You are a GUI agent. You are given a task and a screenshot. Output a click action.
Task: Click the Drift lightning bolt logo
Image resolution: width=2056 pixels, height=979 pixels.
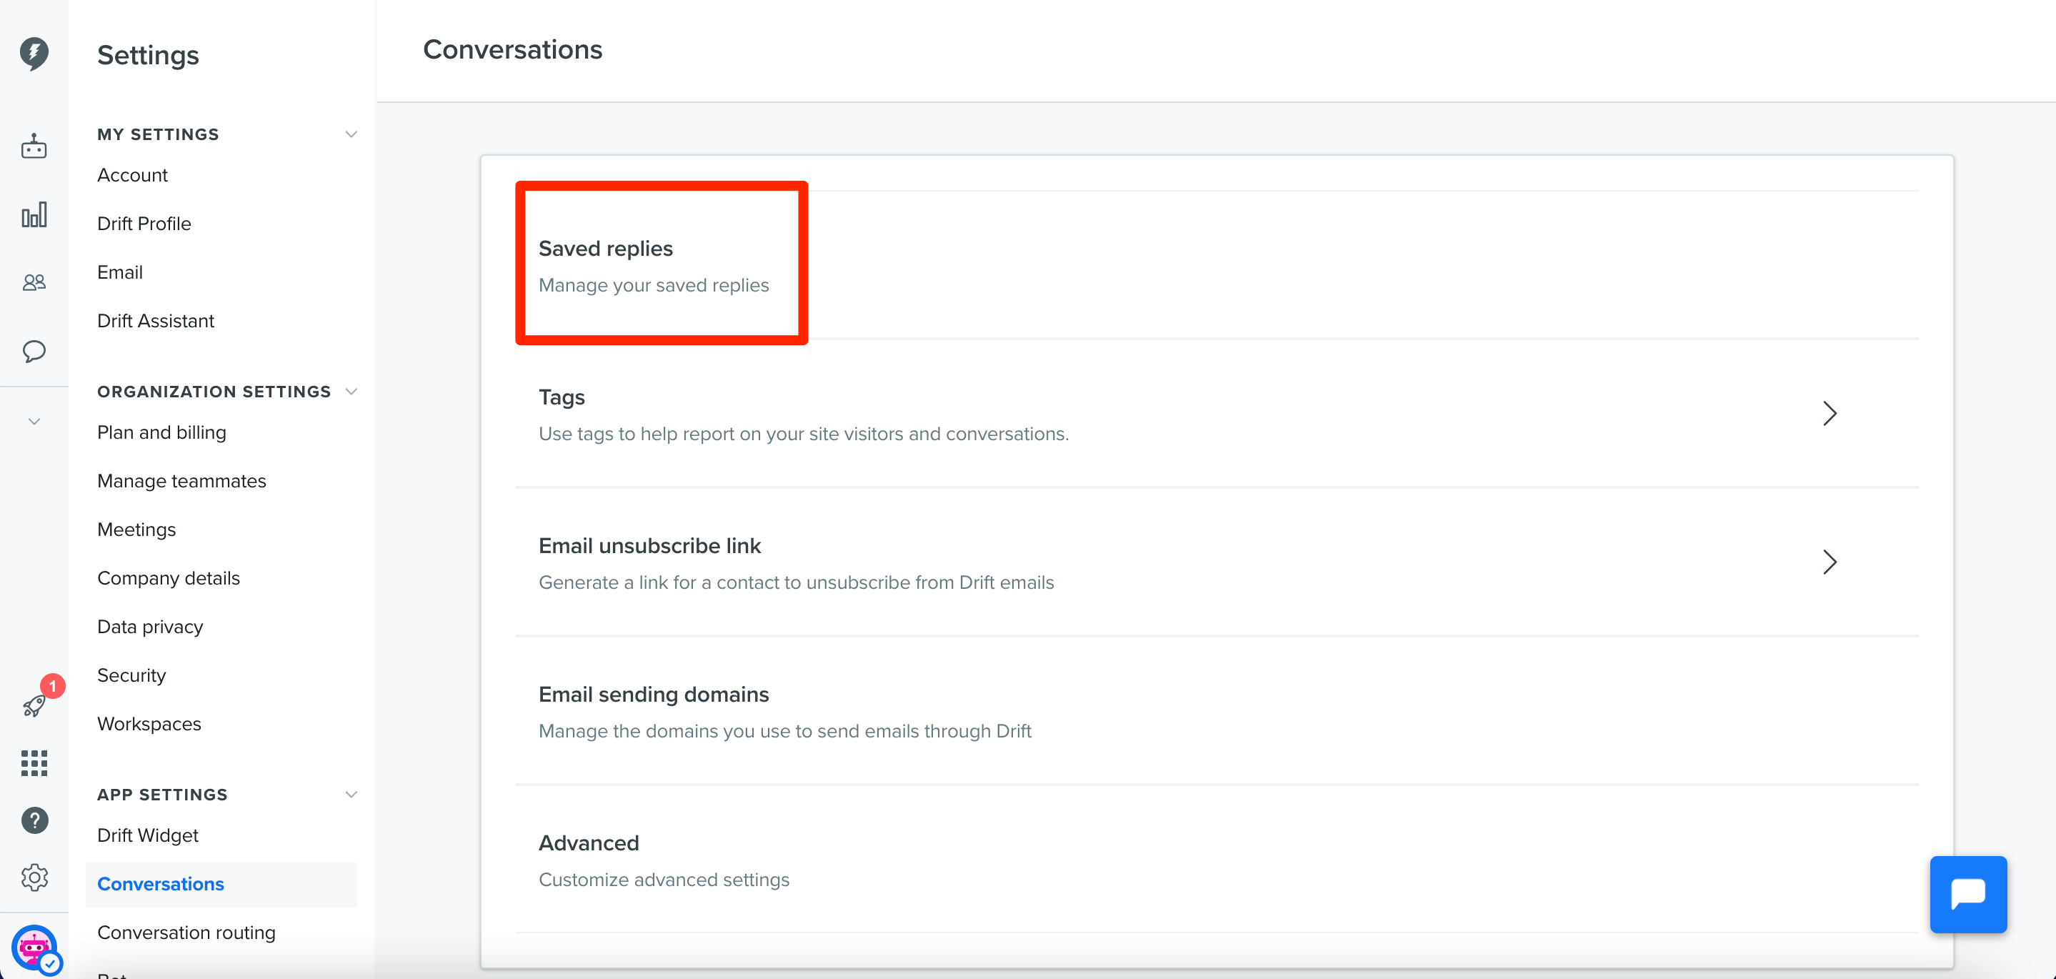click(x=34, y=54)
